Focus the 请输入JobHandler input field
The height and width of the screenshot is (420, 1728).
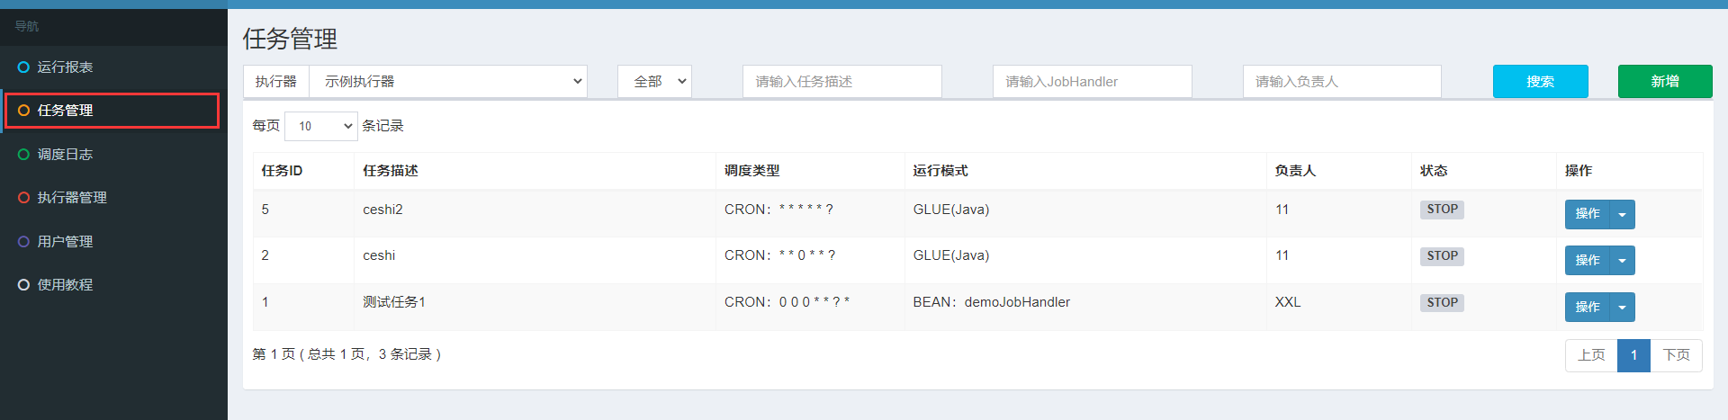point(1092,82)
